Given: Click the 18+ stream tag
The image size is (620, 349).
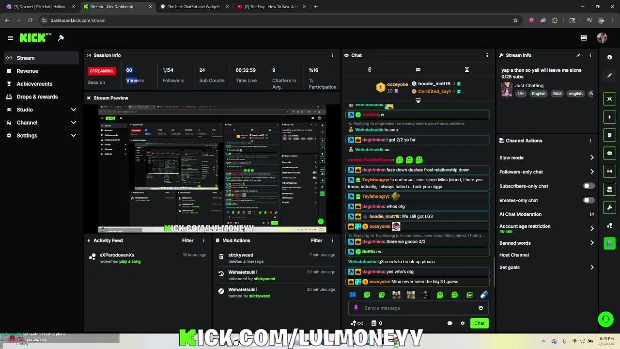Looking at the screenshot, I should tap(520, 94).
